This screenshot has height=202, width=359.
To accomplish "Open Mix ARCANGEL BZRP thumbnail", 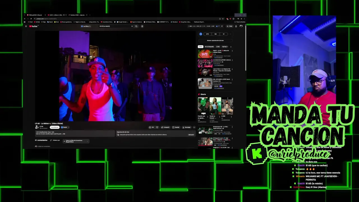I will [x=205, y=83].
